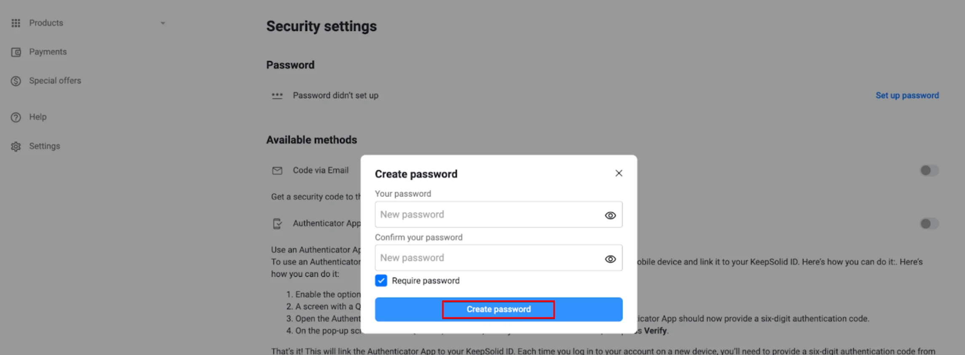Click the Authenticator App device icon
Viewport: 965px width, 355px height.
[277, 224]
